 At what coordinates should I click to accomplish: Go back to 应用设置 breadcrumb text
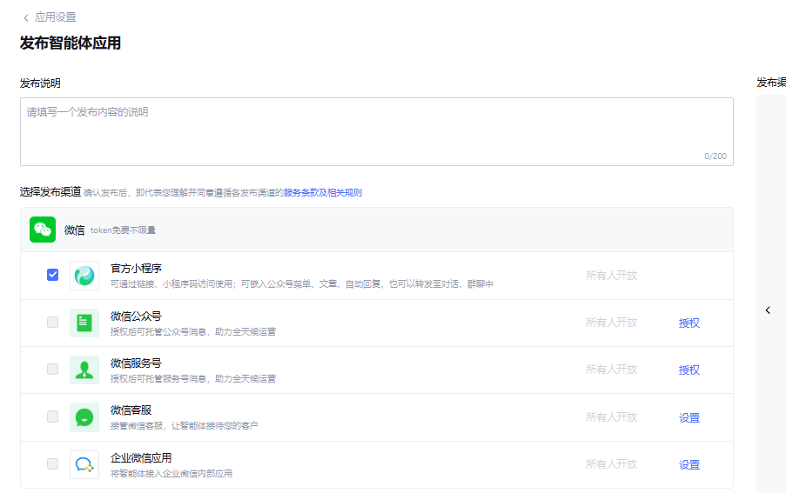coord(56,17)
